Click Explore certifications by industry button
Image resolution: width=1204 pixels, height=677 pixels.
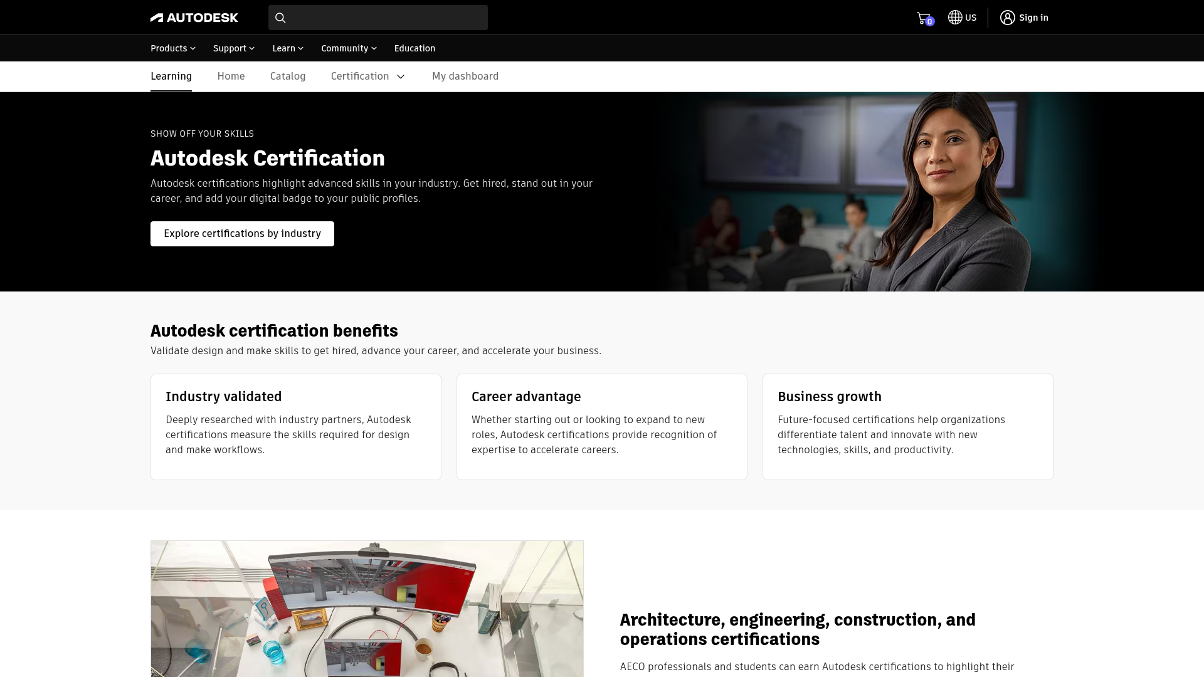point(242,234)
